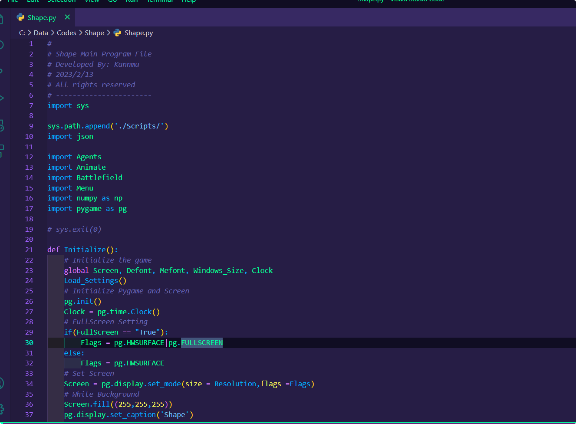Click 'json' in the import json line
The height and width of the screenshot is (424, 576).
(85, 137)
